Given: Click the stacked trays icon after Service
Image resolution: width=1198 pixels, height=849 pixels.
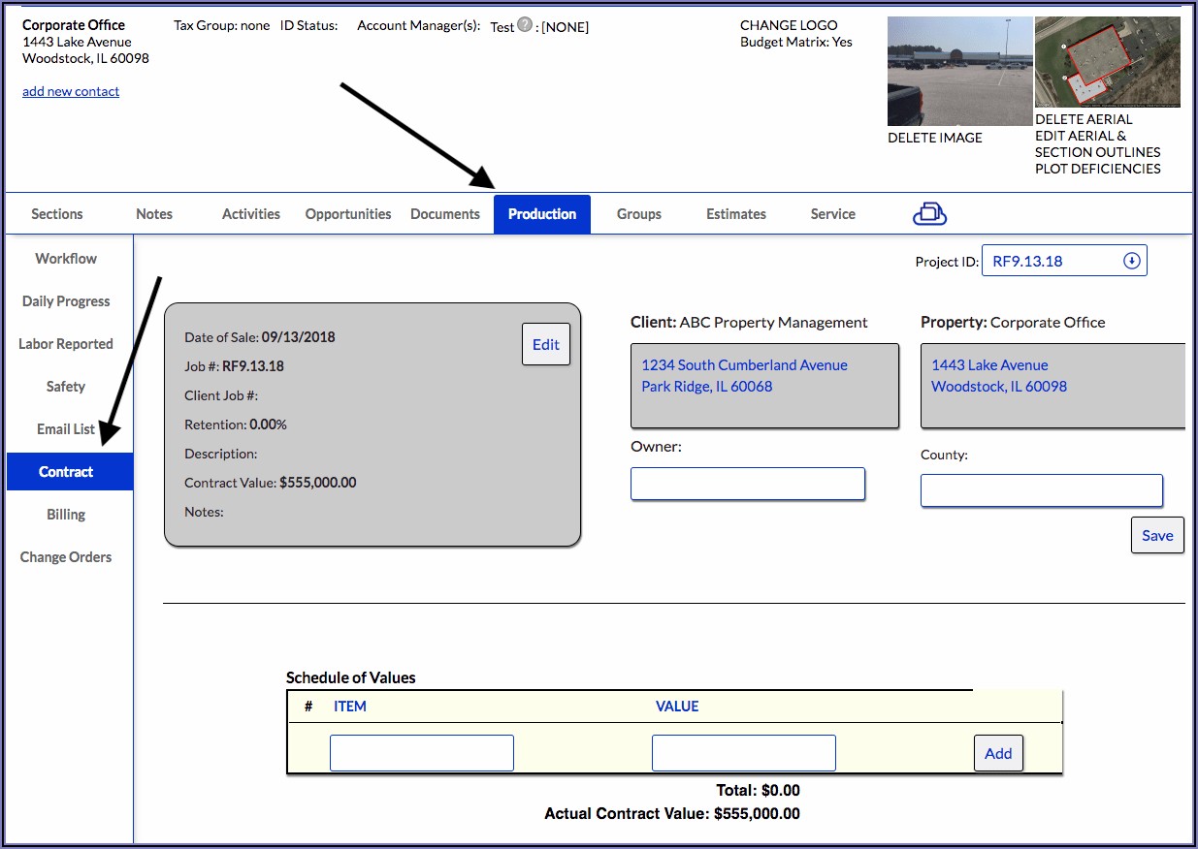Looking at the screenshot, I should pos(929,213).
